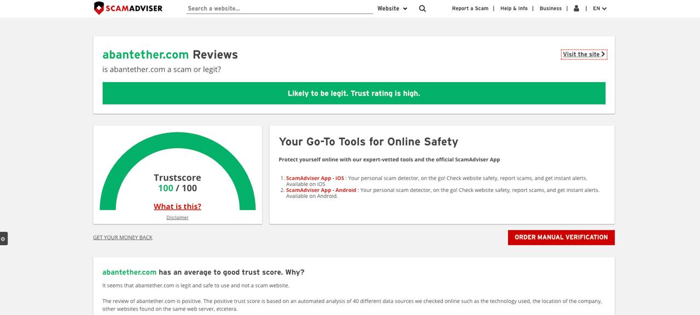This screenshot has width=700, height=315.
Task: Open the EN language selector
Action: pyautogui.click(x=599, y=8)
